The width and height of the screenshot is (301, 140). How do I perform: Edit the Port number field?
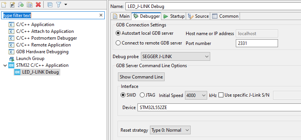pos(257,43)
